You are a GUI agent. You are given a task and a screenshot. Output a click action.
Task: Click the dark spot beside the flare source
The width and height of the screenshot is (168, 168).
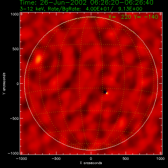(x=105, y=92)
